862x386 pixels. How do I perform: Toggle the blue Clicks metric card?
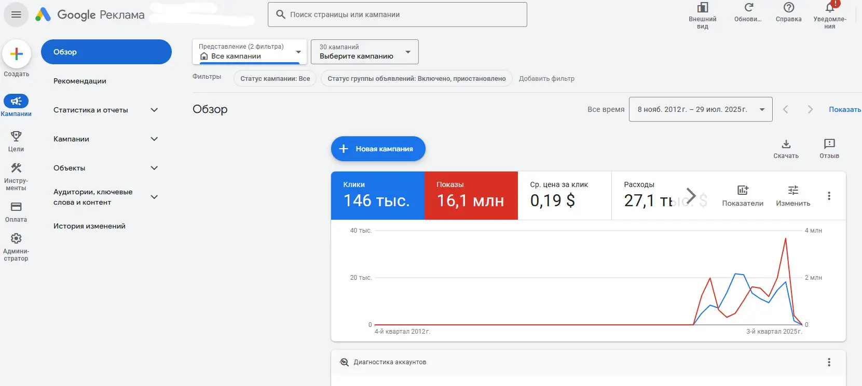click(x=377, y=195)
